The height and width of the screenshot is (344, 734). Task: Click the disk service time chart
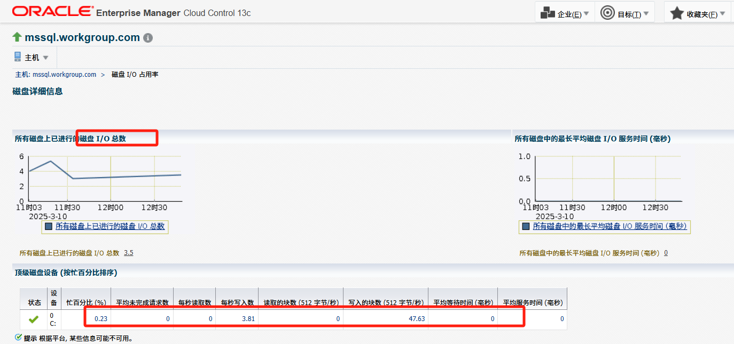(x=607, y=179)
